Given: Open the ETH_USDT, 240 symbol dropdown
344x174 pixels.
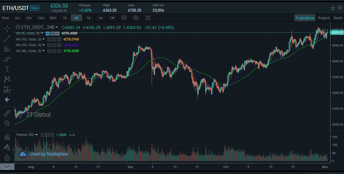Looking at the screenshot, I should tap(57, 27).
